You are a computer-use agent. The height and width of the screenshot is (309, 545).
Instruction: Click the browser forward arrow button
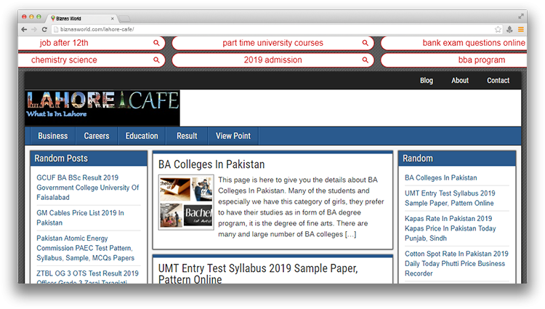click(x=34, y=29)
